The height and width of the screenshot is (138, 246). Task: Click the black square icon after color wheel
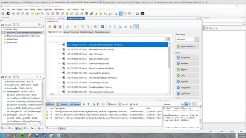pyautogui.click(x=142, y=14)
